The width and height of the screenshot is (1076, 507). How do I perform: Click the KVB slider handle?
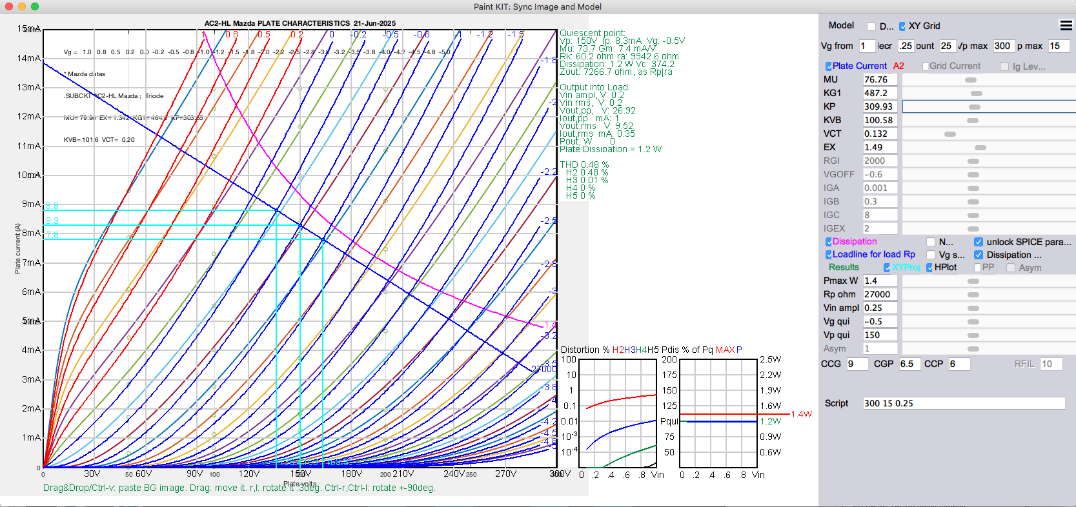(973, 121)
